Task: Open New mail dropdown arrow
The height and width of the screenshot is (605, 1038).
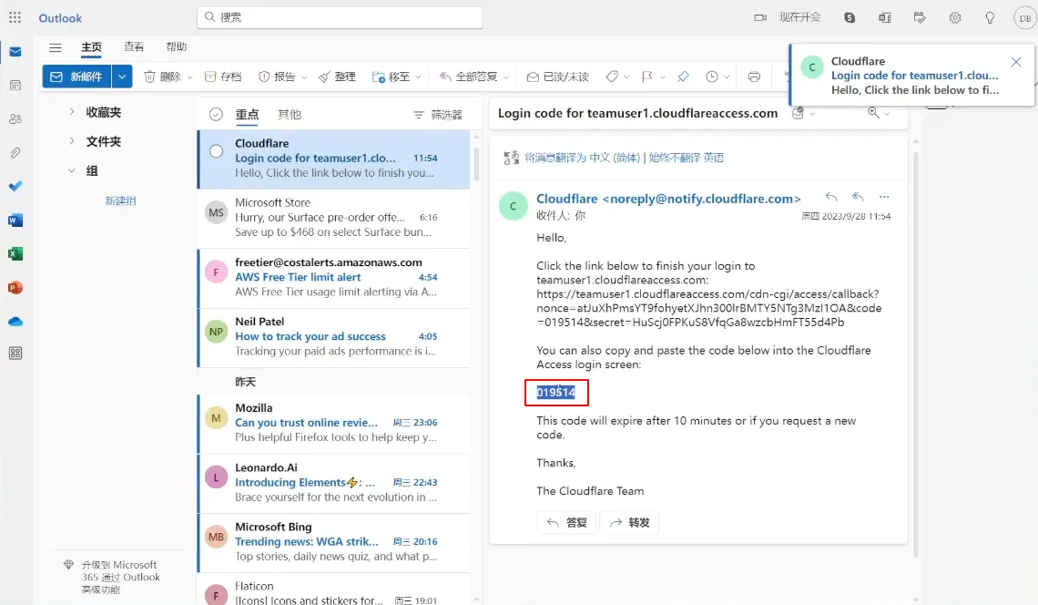Action: pos(122,77)
